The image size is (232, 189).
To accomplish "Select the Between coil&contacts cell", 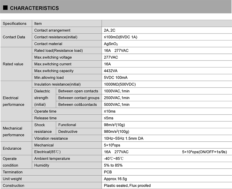I will click(x=78, y=105).
